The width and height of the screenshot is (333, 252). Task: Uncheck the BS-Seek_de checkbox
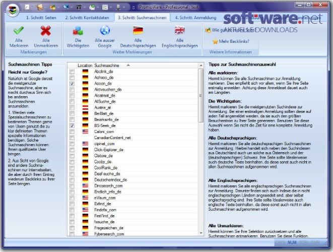click(x=72, y=125)
